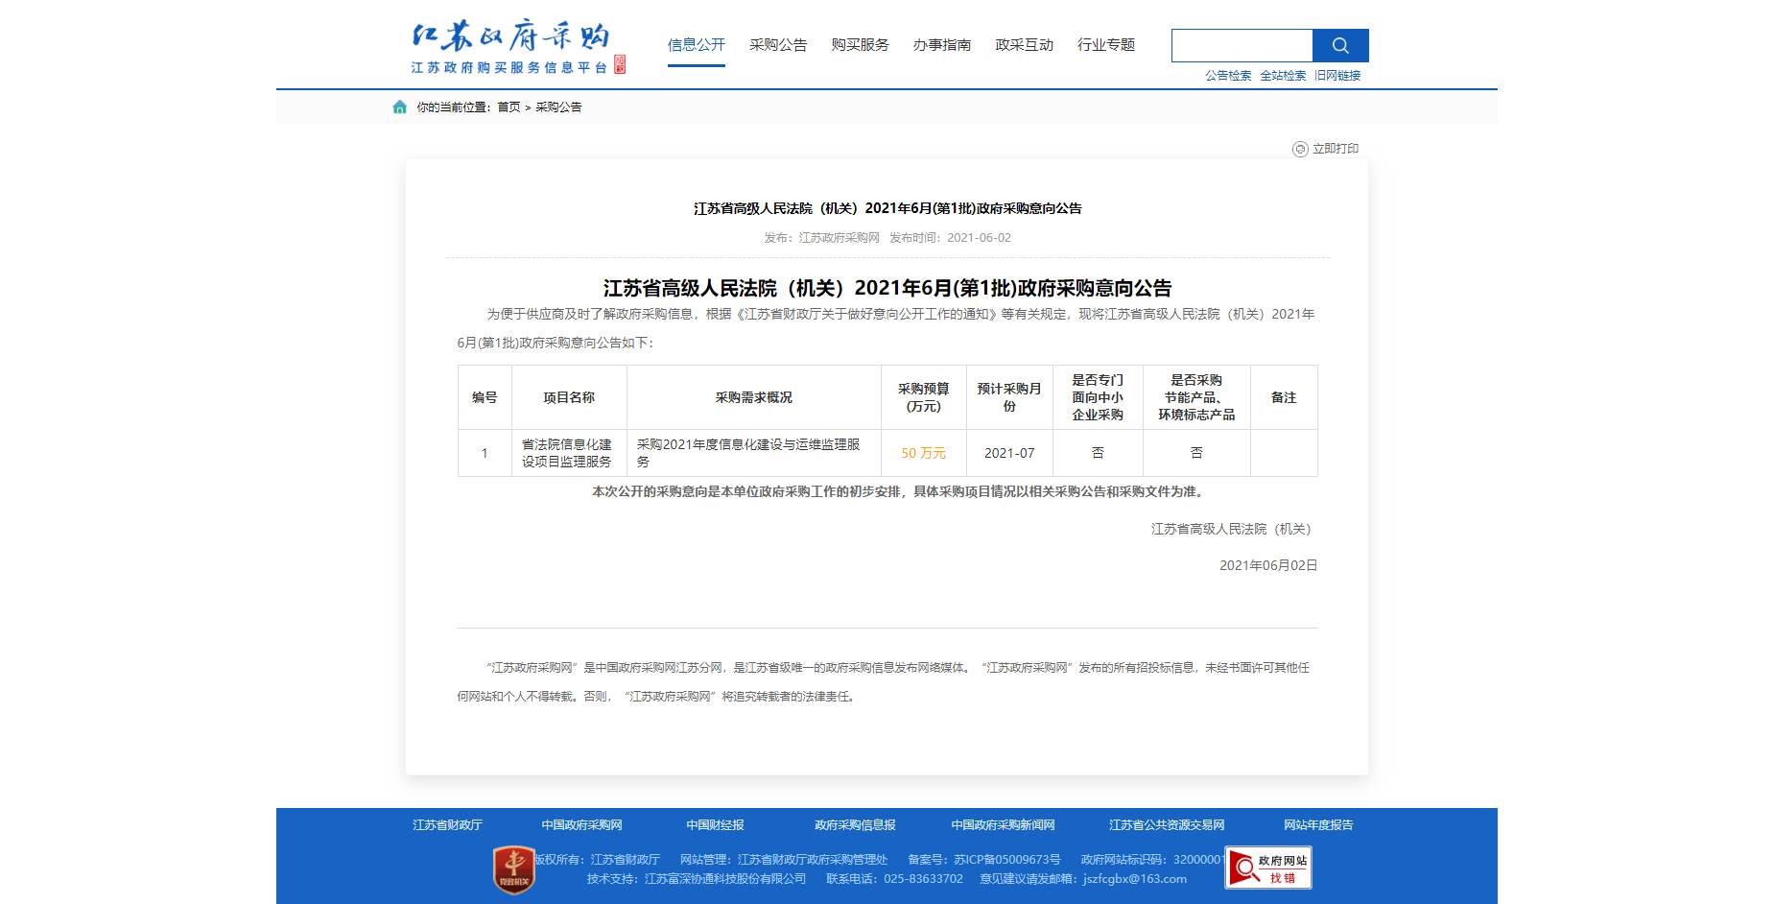Open the 信息公开 menu tab
The width and height of the screenshot is (1774, 904).
696,45
